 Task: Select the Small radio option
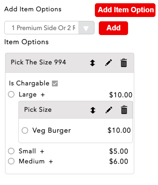pos(11,151)
